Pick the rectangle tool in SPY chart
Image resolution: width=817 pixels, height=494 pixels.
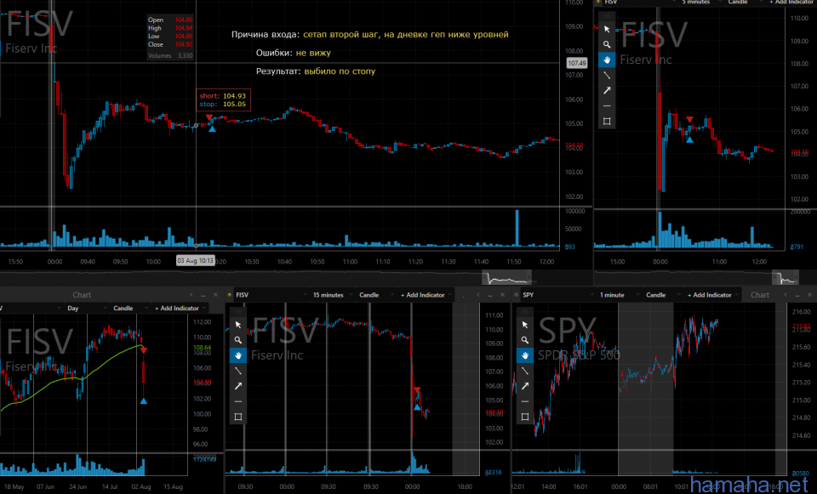525,417
